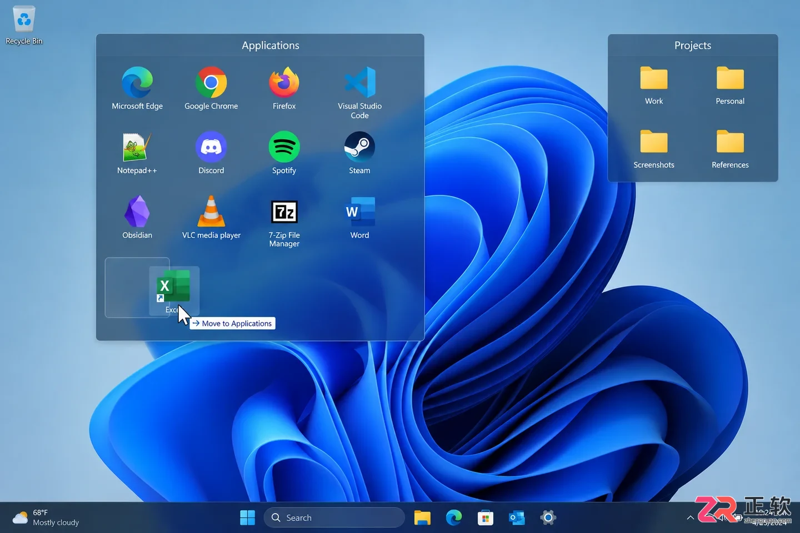Click the References folder in Projects
This screenshot has width=800, height=533.
click(x=730, y=142)
